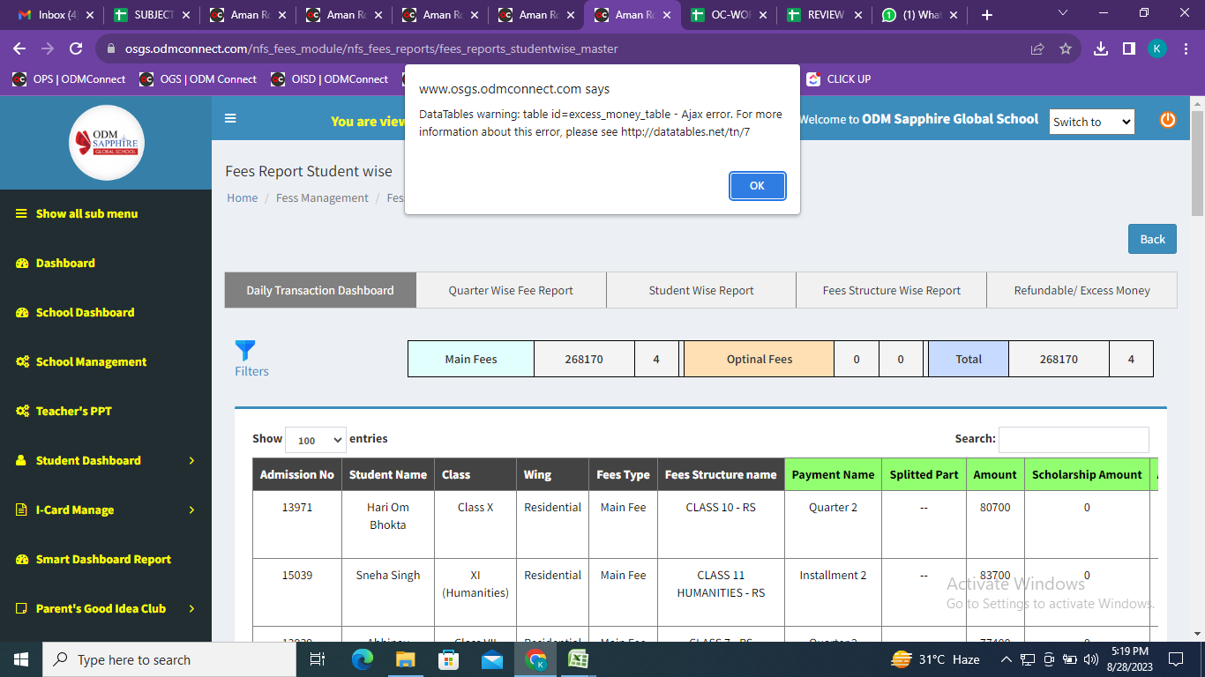Screen dimensions: 1205x677
Task: Open Microsoft Edge from the taskbar
Action: pyautogui.click(x=363, y=659)
